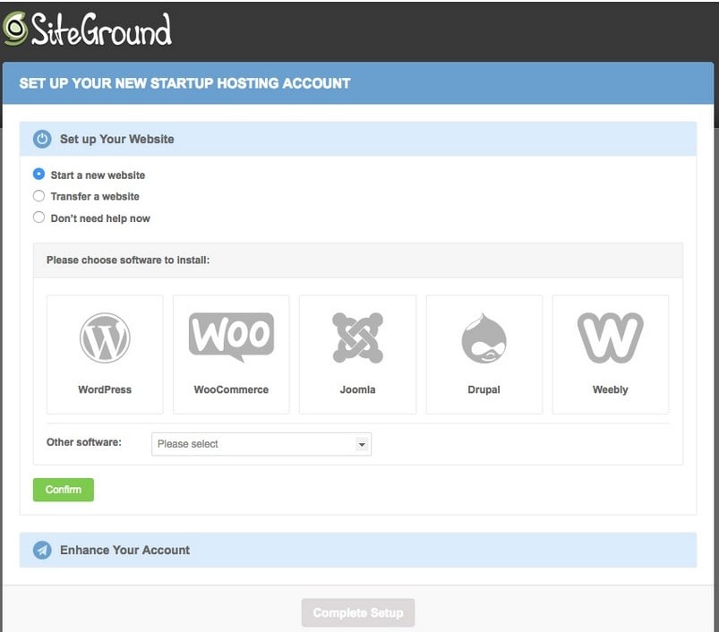
Task: Click the Drupal label text
Action: [484, 389]
